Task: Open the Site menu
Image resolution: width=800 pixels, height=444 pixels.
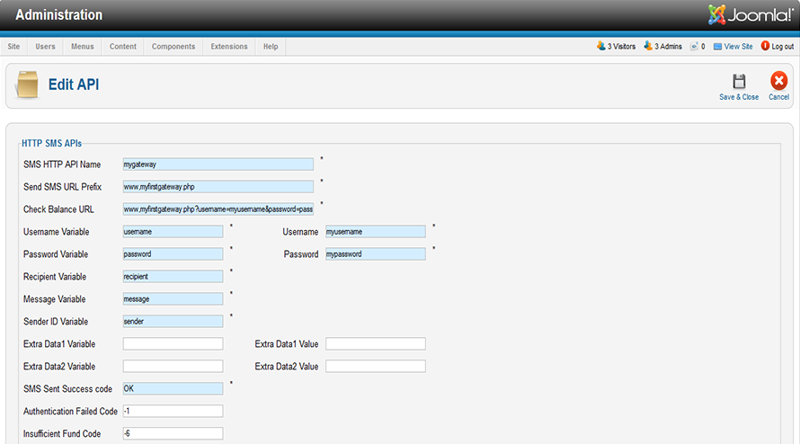Action: click(x=13, y=47)
